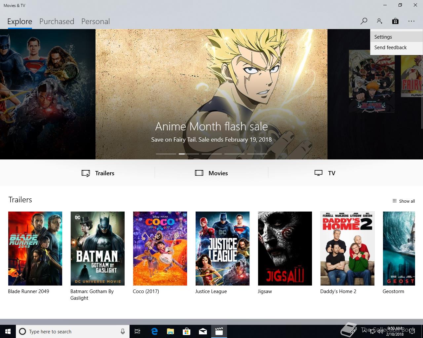The height and width of the screenshot is (338, 423).
Task: Click the TV monitor icon
Action: click(x=319, y=173)
